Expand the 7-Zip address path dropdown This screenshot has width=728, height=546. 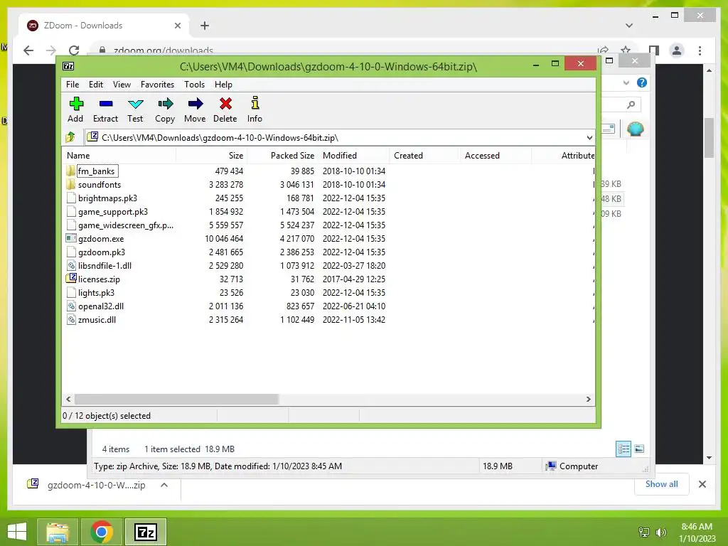pos(589,137)
